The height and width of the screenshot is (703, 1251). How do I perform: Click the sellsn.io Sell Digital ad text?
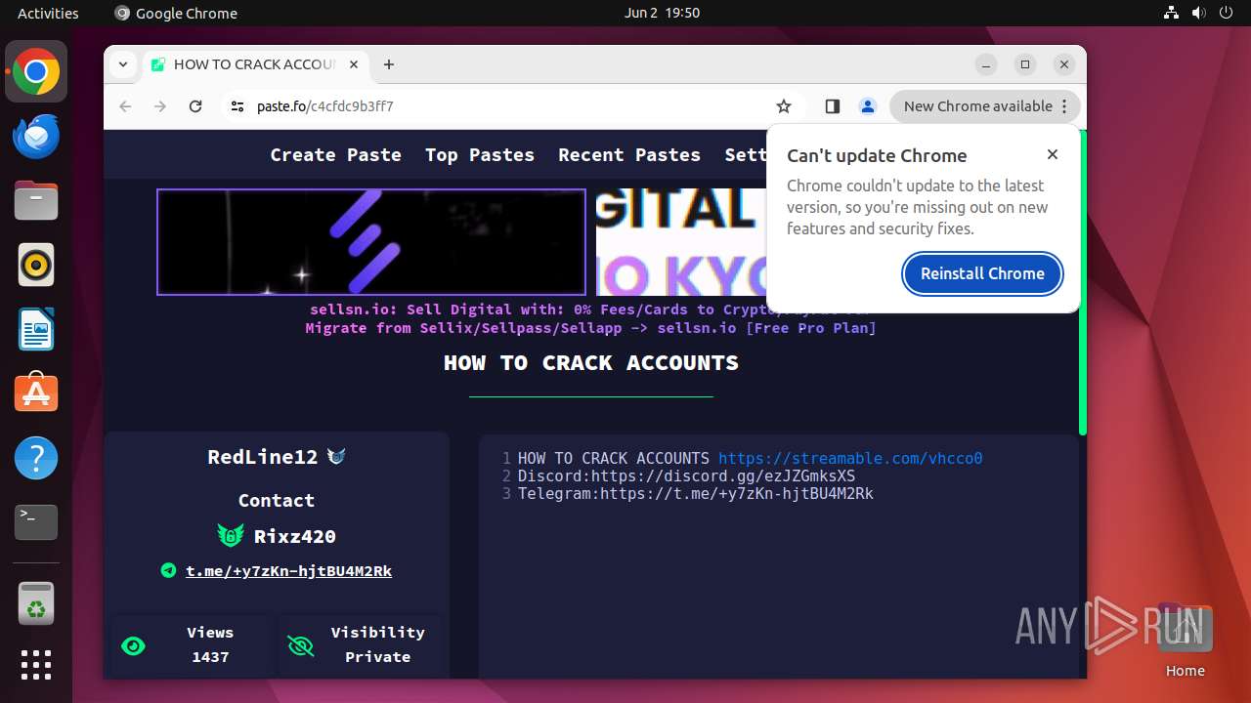590,309
